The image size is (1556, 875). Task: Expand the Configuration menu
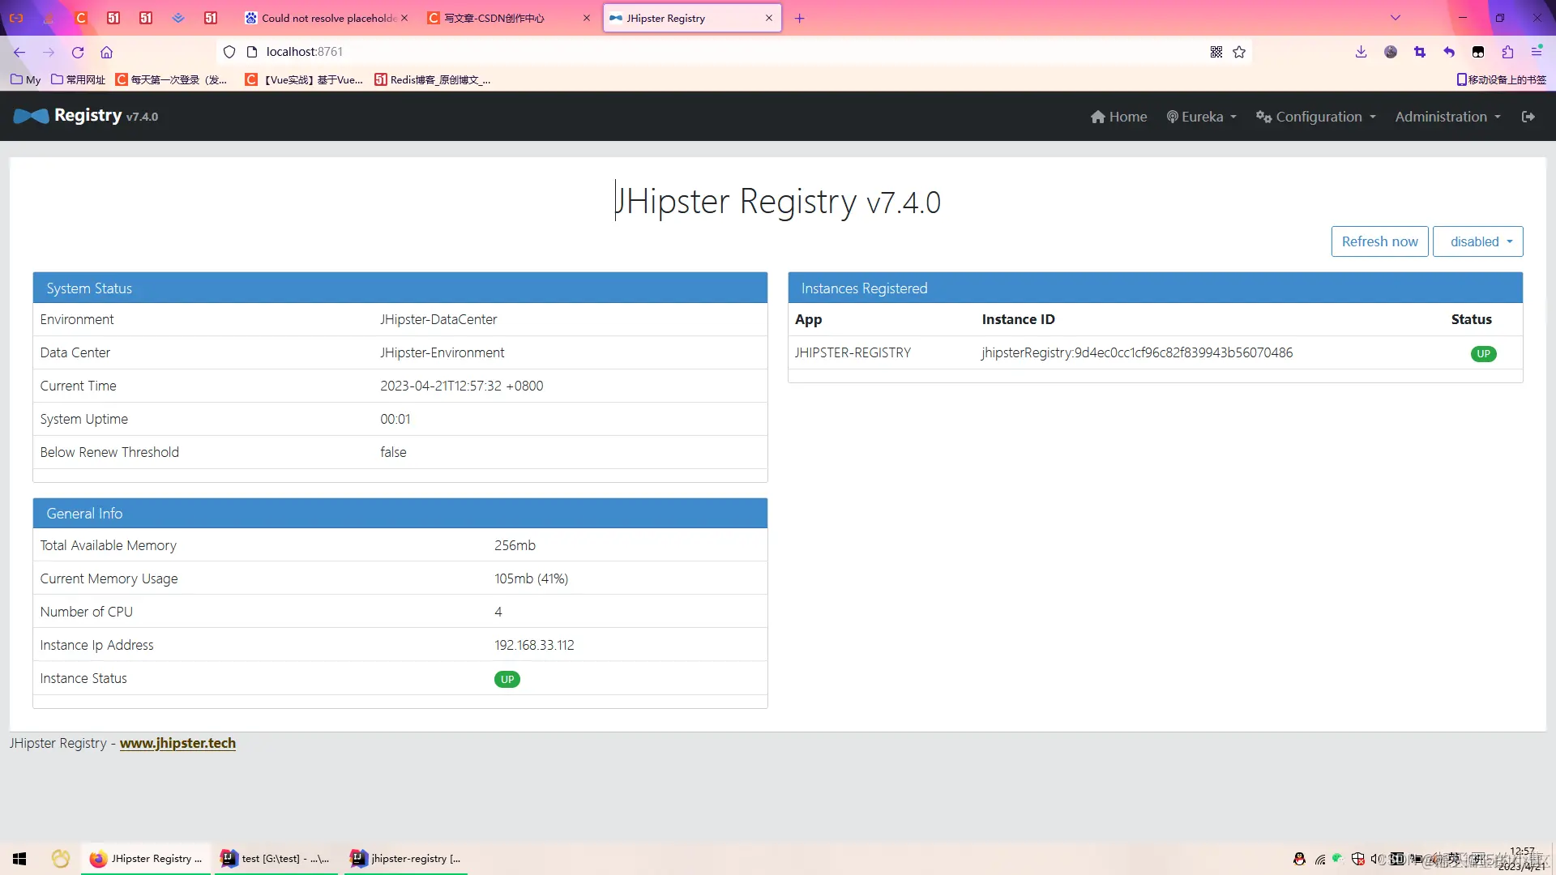1316,117
